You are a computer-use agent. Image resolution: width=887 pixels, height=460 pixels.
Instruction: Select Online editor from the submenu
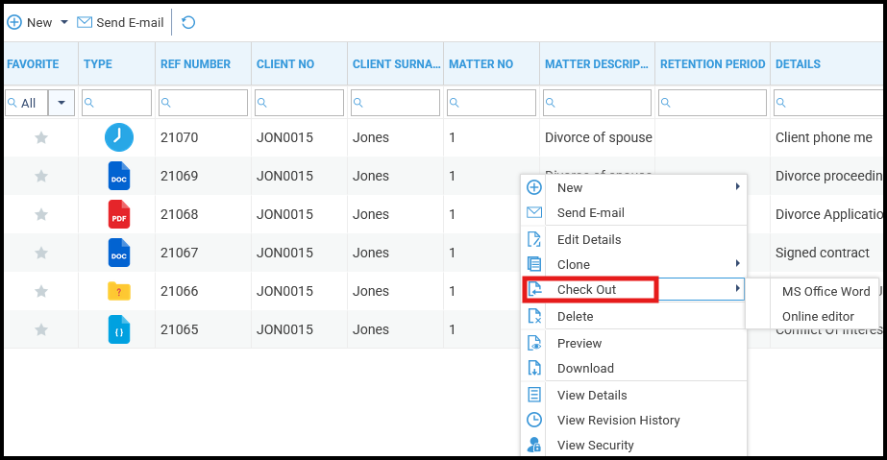point(817,316)
